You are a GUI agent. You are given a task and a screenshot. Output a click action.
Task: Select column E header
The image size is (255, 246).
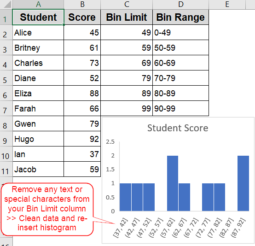click(227, 5)
